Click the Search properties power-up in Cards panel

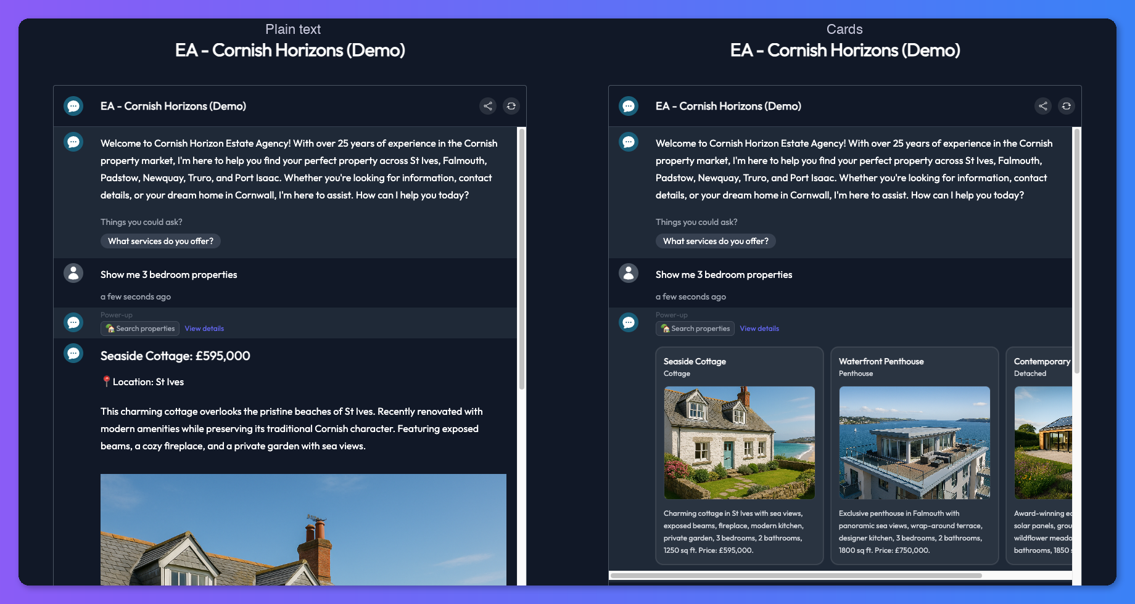click(x=695, y=329)
